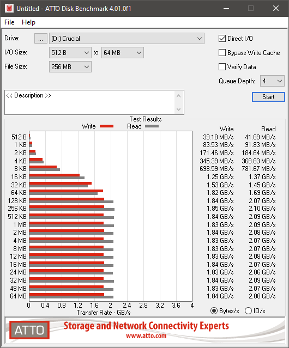Click the description box down arrow

pos(178,109)
